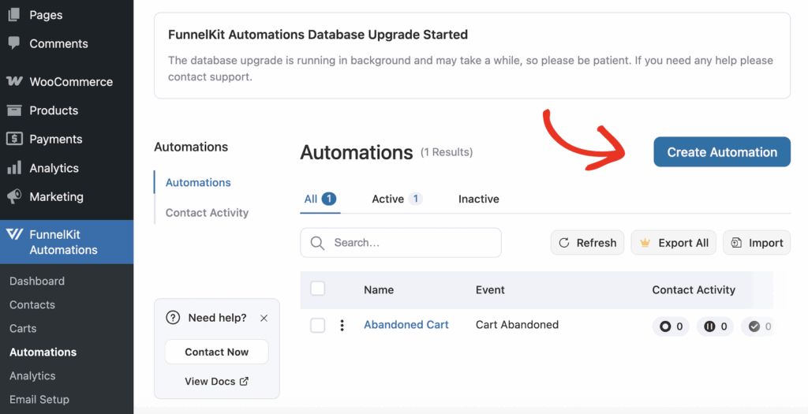Click the Create Automation button
Image resolution: width=808 pixels, height=414 pixels.
coord(722,152)
